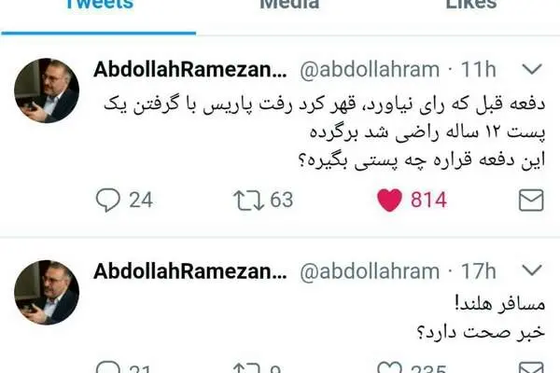Click @abdollahram handle on the 11h tweet

pyautogui.click(x=370, y=70)
